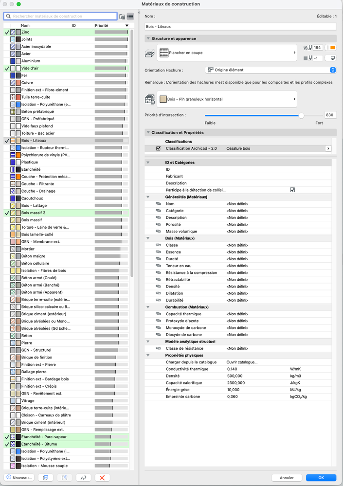
Task: Collapse the Bois (Matériaux) group
Action: [148, 238]
